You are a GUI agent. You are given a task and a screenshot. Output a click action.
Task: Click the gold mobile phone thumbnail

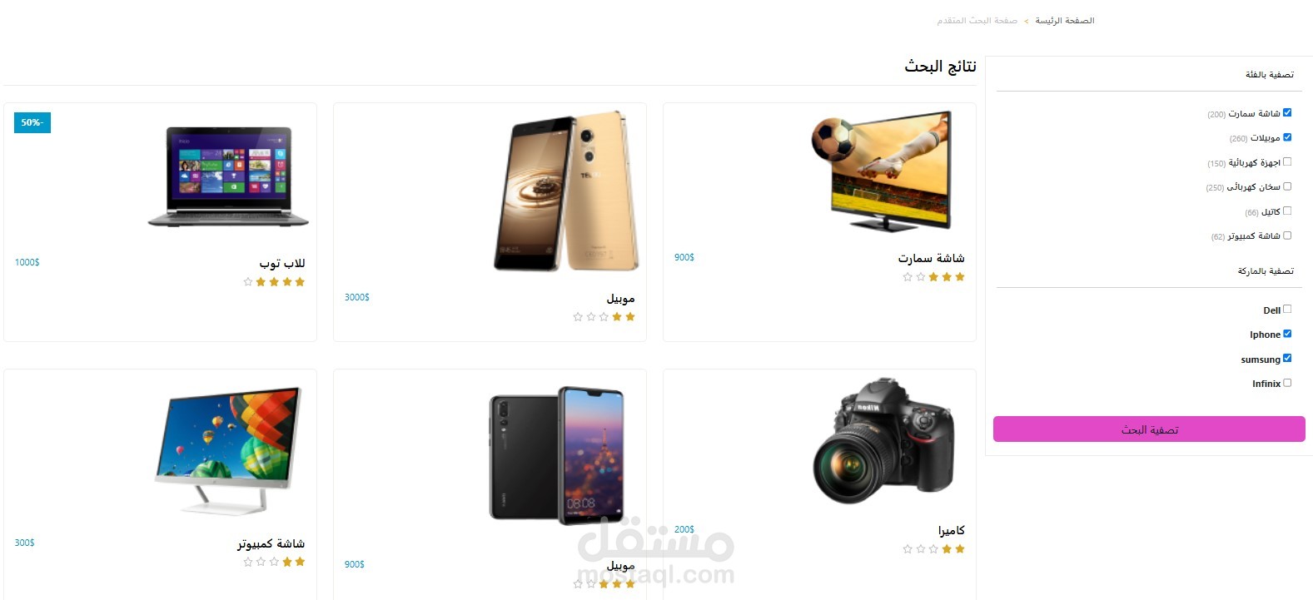coord(566,191)
